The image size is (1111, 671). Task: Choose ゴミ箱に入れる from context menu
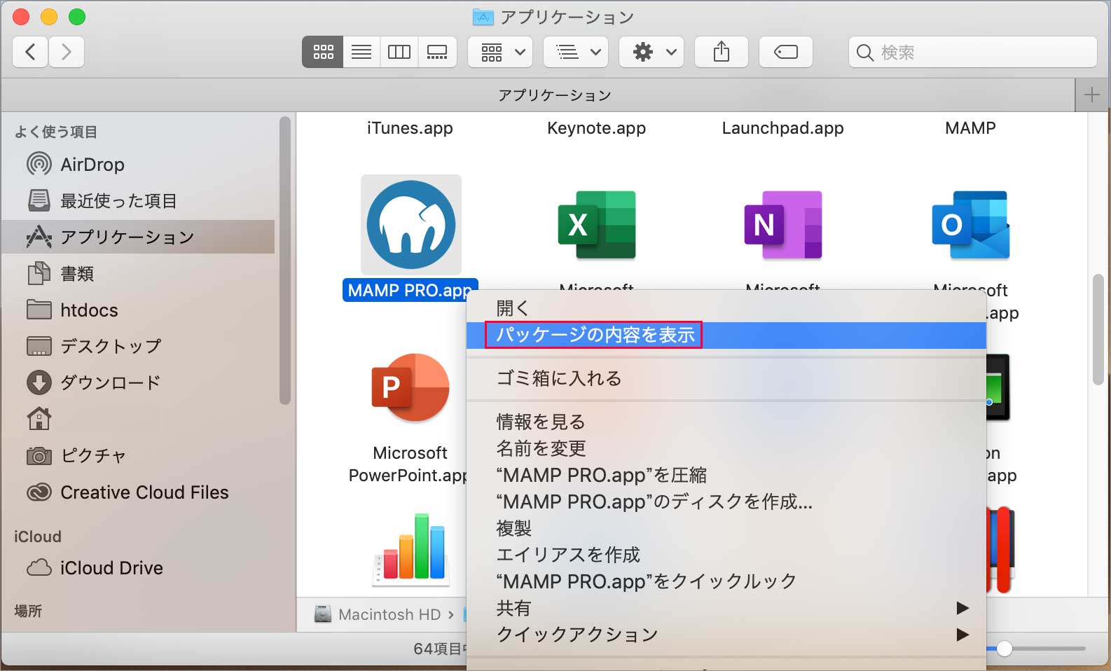(726, 379)
